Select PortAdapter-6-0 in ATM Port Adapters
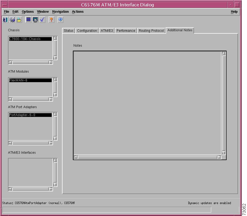Screen dimensions: 247x216 [x=30, y=115]
